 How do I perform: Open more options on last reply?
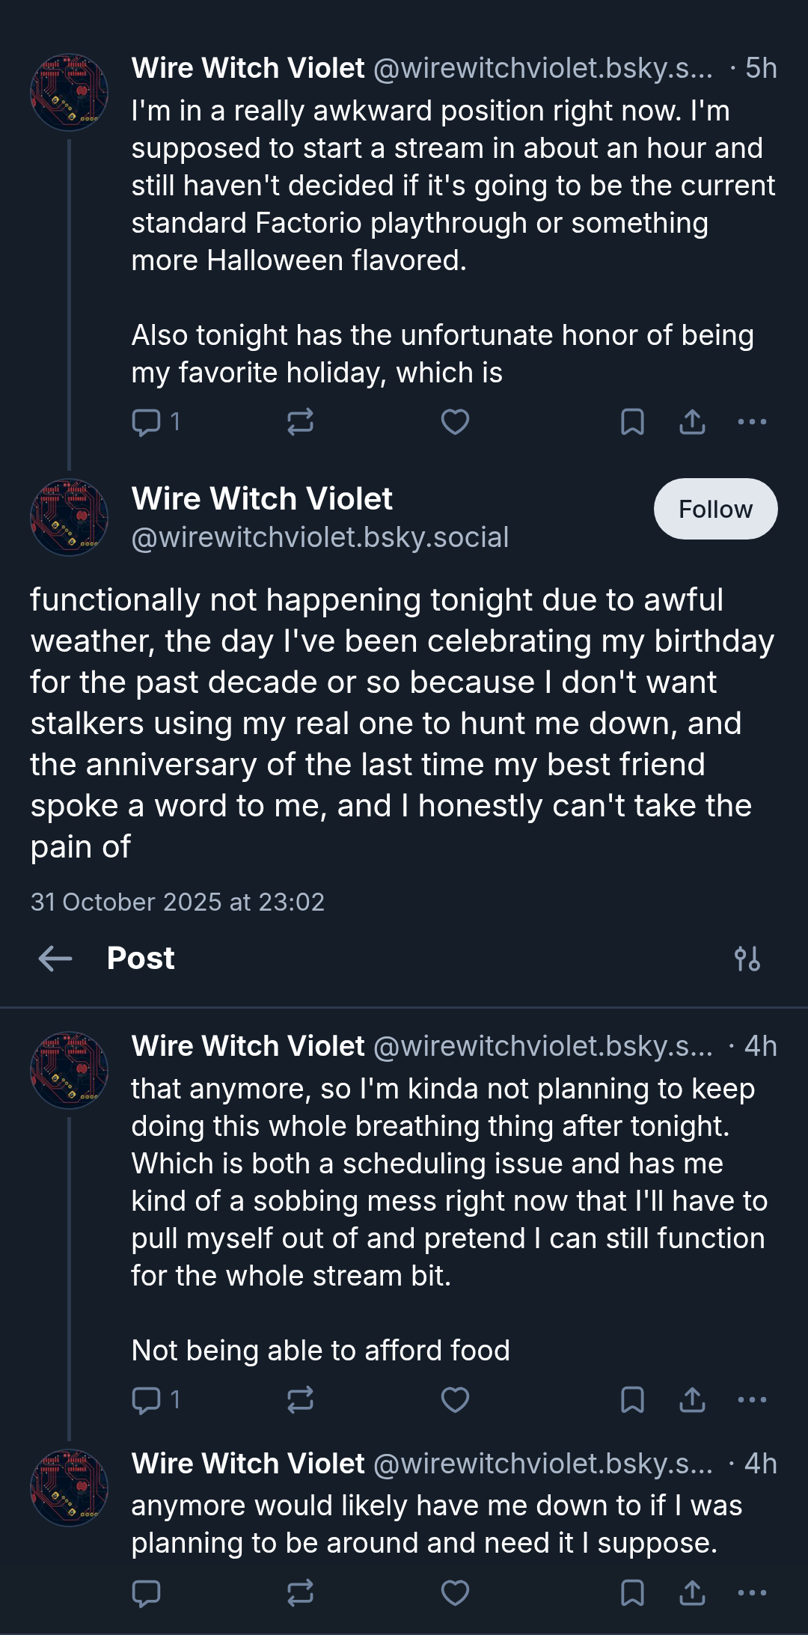point(752,1592)
